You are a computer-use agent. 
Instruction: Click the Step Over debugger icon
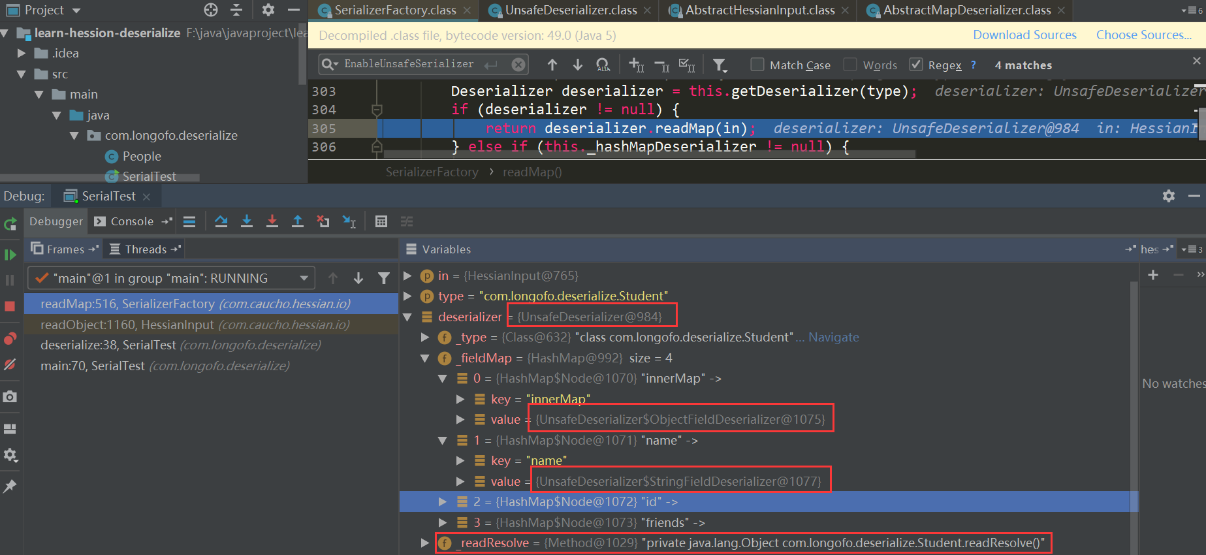pos(221,221)
